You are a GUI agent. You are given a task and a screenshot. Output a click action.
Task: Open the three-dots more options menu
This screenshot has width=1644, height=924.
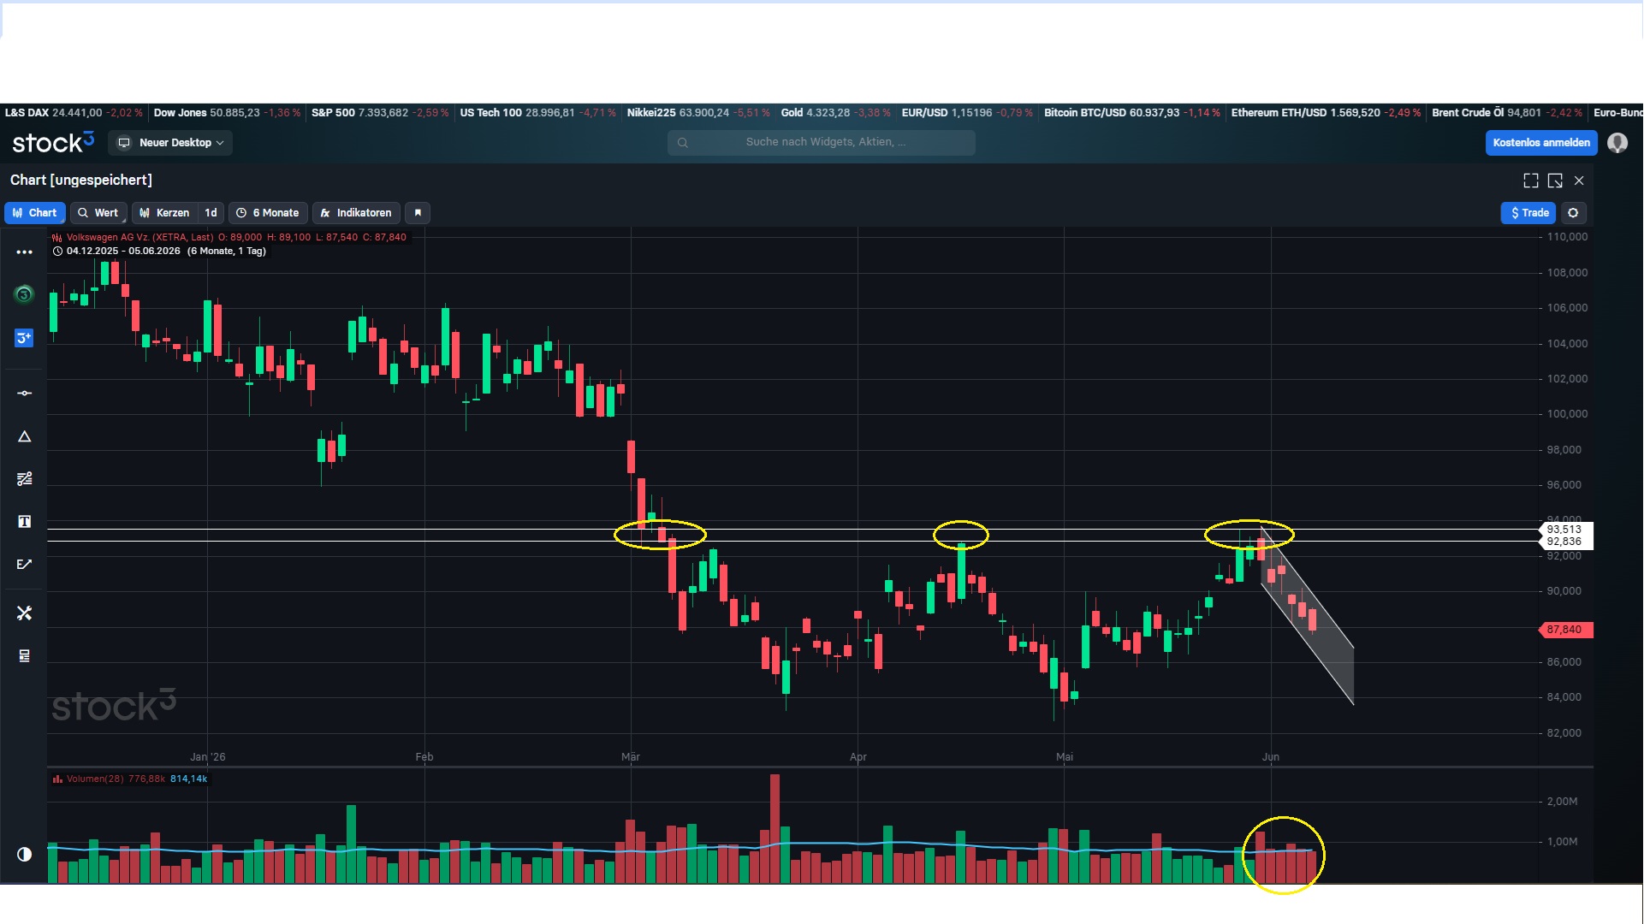(24, 252)
